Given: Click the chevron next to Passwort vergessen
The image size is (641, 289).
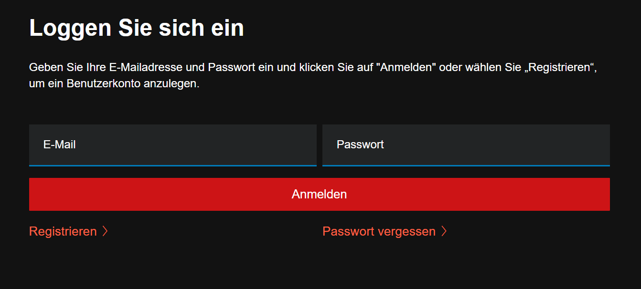Looking at the screenshot, I should [444, 231].
